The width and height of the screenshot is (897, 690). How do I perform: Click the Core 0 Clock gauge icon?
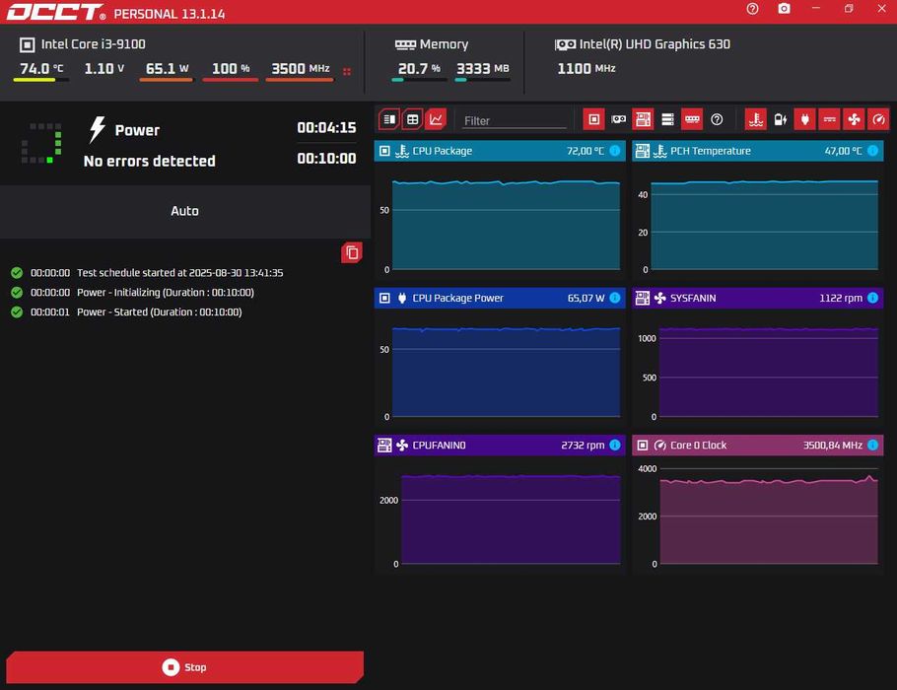click(x=660, y=446)
